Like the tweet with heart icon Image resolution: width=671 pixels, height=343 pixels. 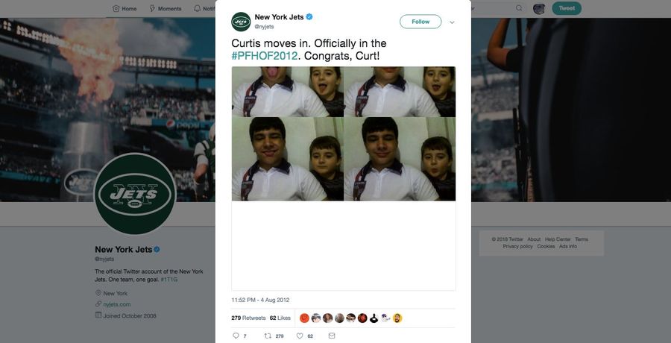pos(300,336)
